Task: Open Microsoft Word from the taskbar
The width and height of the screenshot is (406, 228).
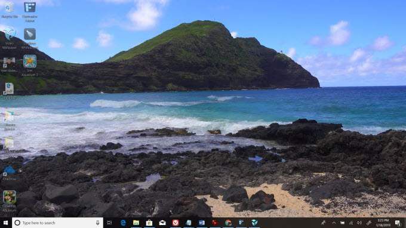Action: pyautogui.click(x=202, y=223)
